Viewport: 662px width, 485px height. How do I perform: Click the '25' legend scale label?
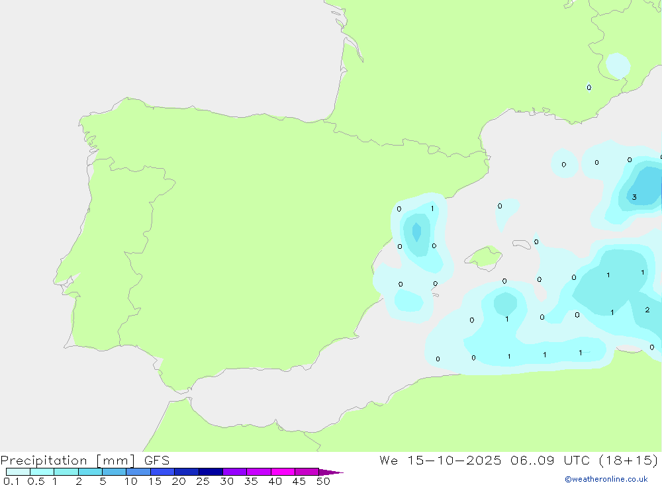[203, 481]
